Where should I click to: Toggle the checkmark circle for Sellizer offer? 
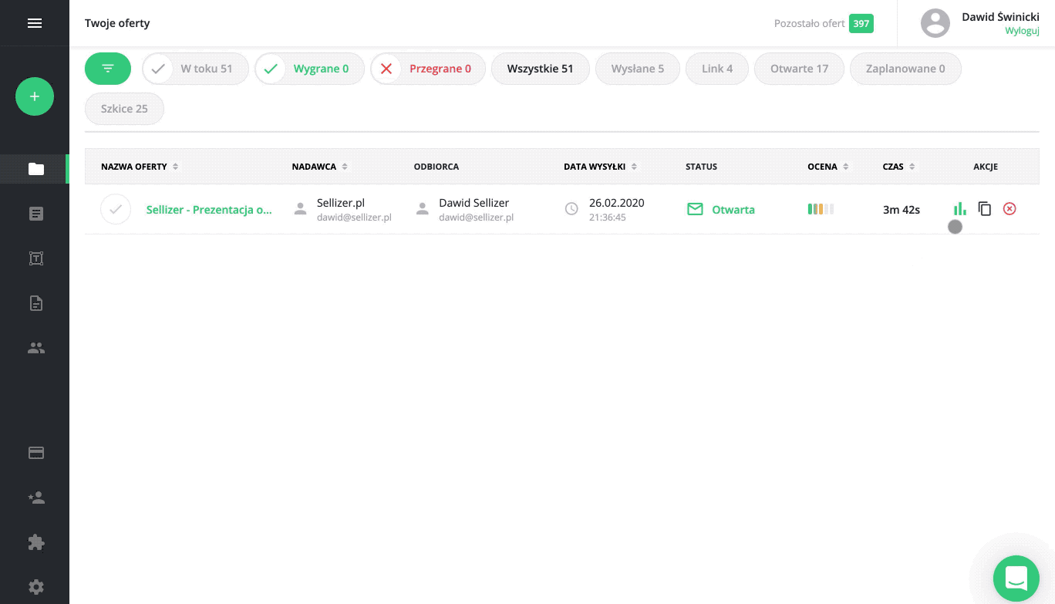click(x=116, y=209)
